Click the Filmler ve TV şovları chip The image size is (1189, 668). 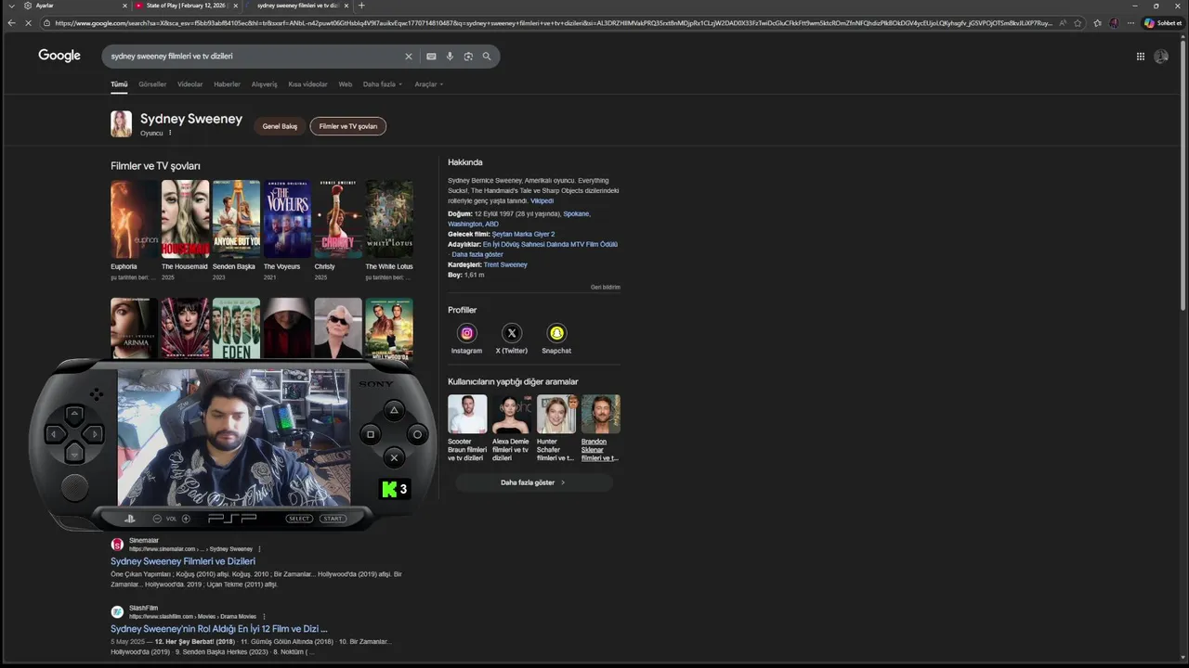348,126
